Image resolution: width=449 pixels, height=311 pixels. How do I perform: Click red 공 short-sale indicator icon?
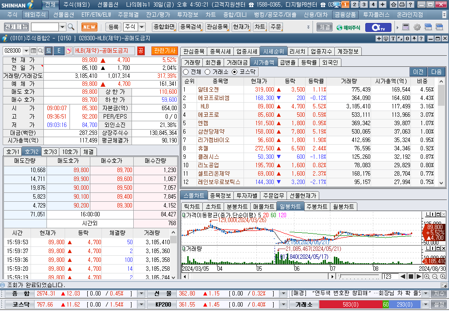141,51
